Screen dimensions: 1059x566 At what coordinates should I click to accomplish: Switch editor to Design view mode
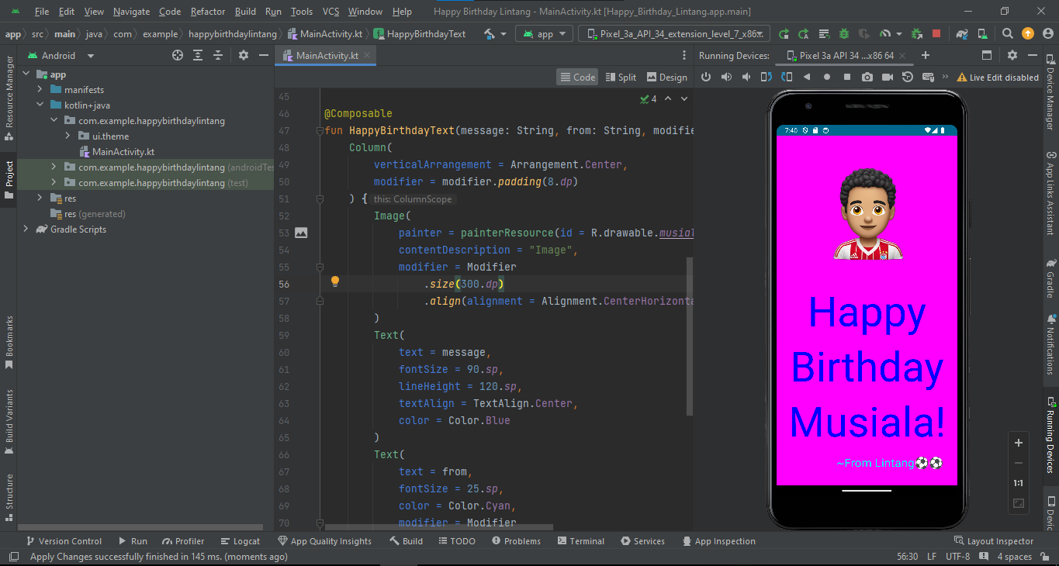point(666,77)
